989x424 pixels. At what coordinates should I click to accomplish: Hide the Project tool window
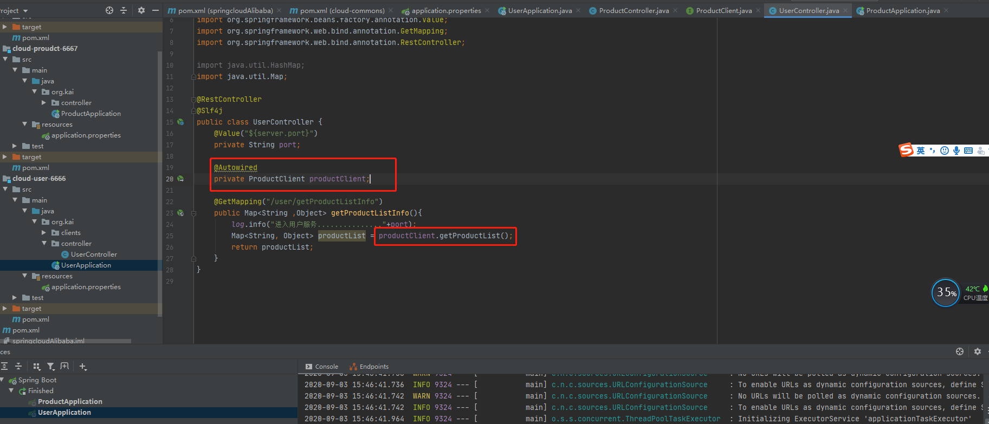tap(156, 10)
